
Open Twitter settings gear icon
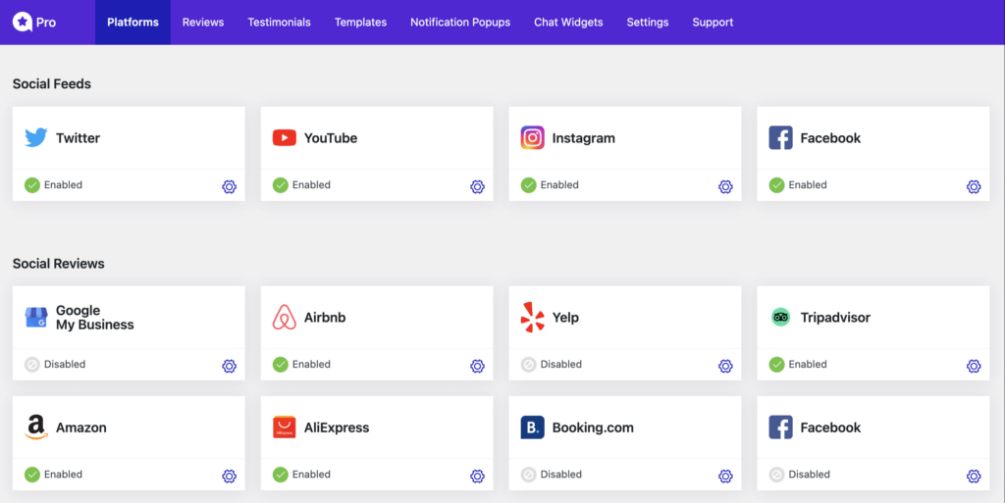[x=229, y=187]
